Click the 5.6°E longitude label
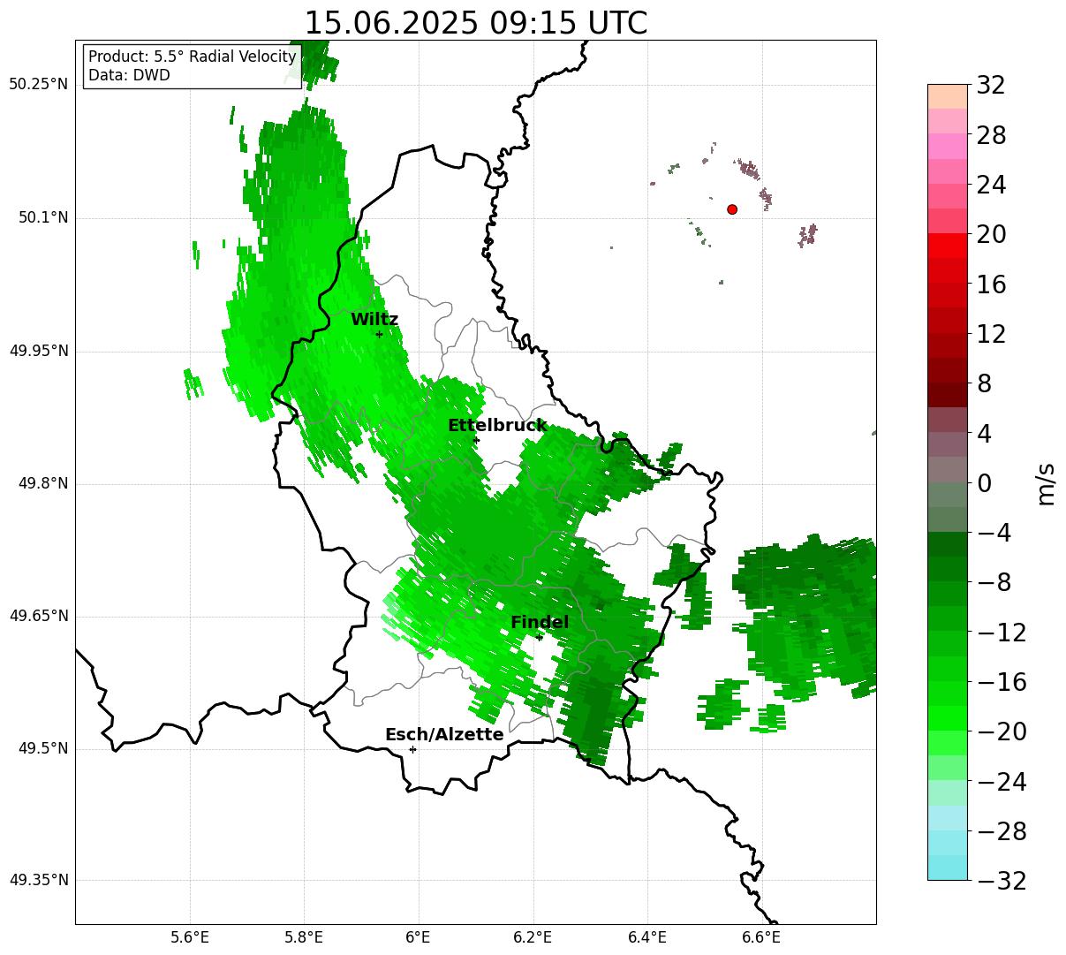 coord(190,937)
